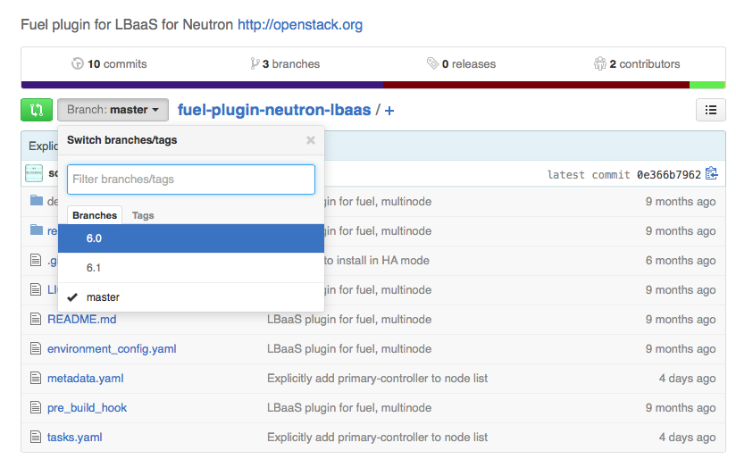Click the green compare branches icon button
The height and width of the screenshot is (459, 736).
[36, 110]
